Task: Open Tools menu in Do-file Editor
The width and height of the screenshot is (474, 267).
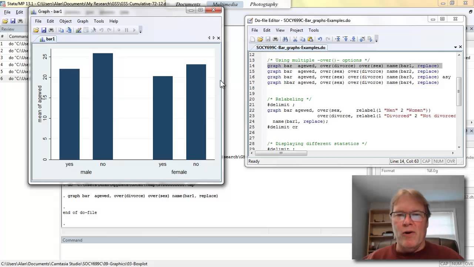Action: [314, 30]
